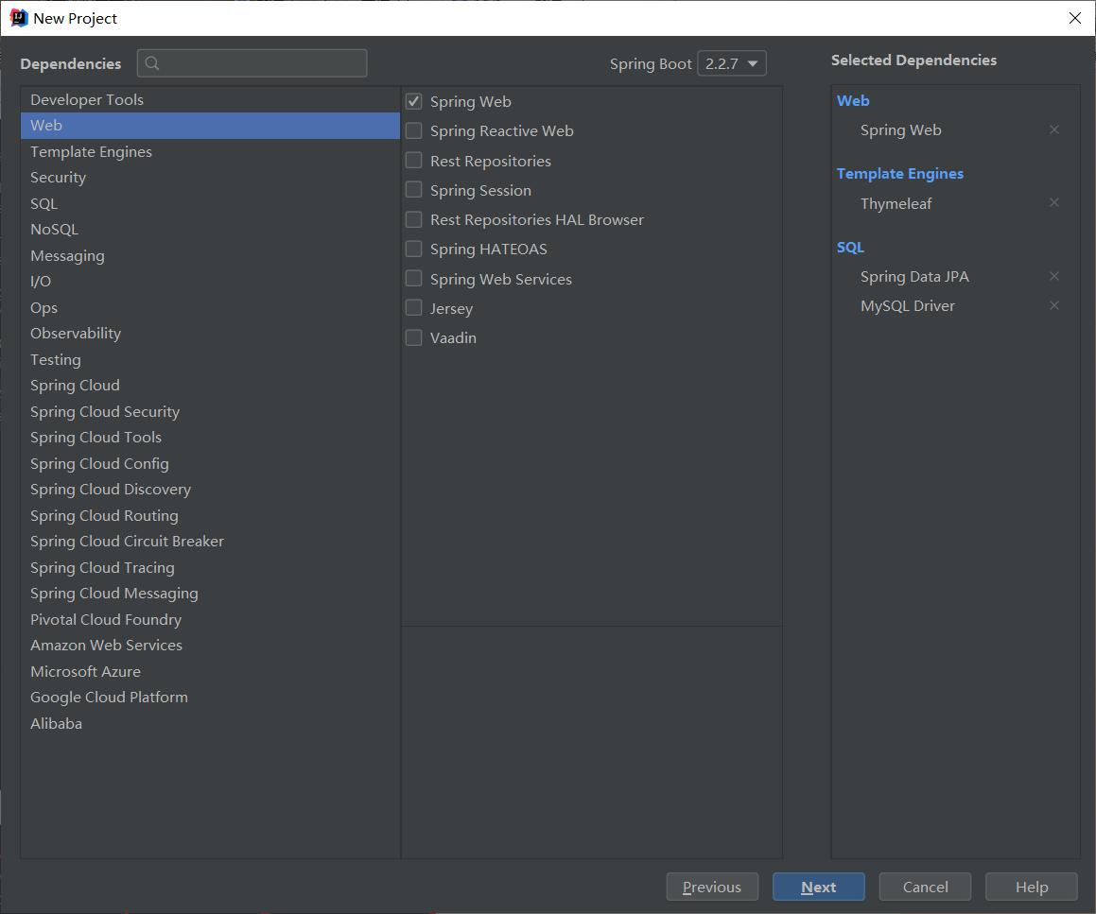Select the I/O category
This screenshot has height=914, width=1096.
tap(210, 282)
